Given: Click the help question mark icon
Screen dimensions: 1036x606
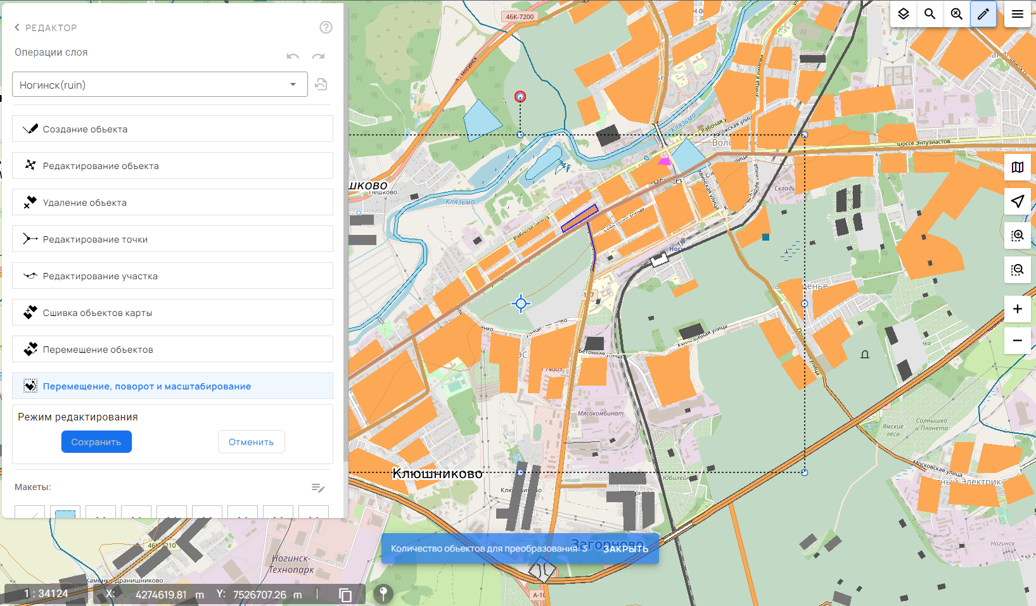Looking at the screenshot, I should (326, 27).
